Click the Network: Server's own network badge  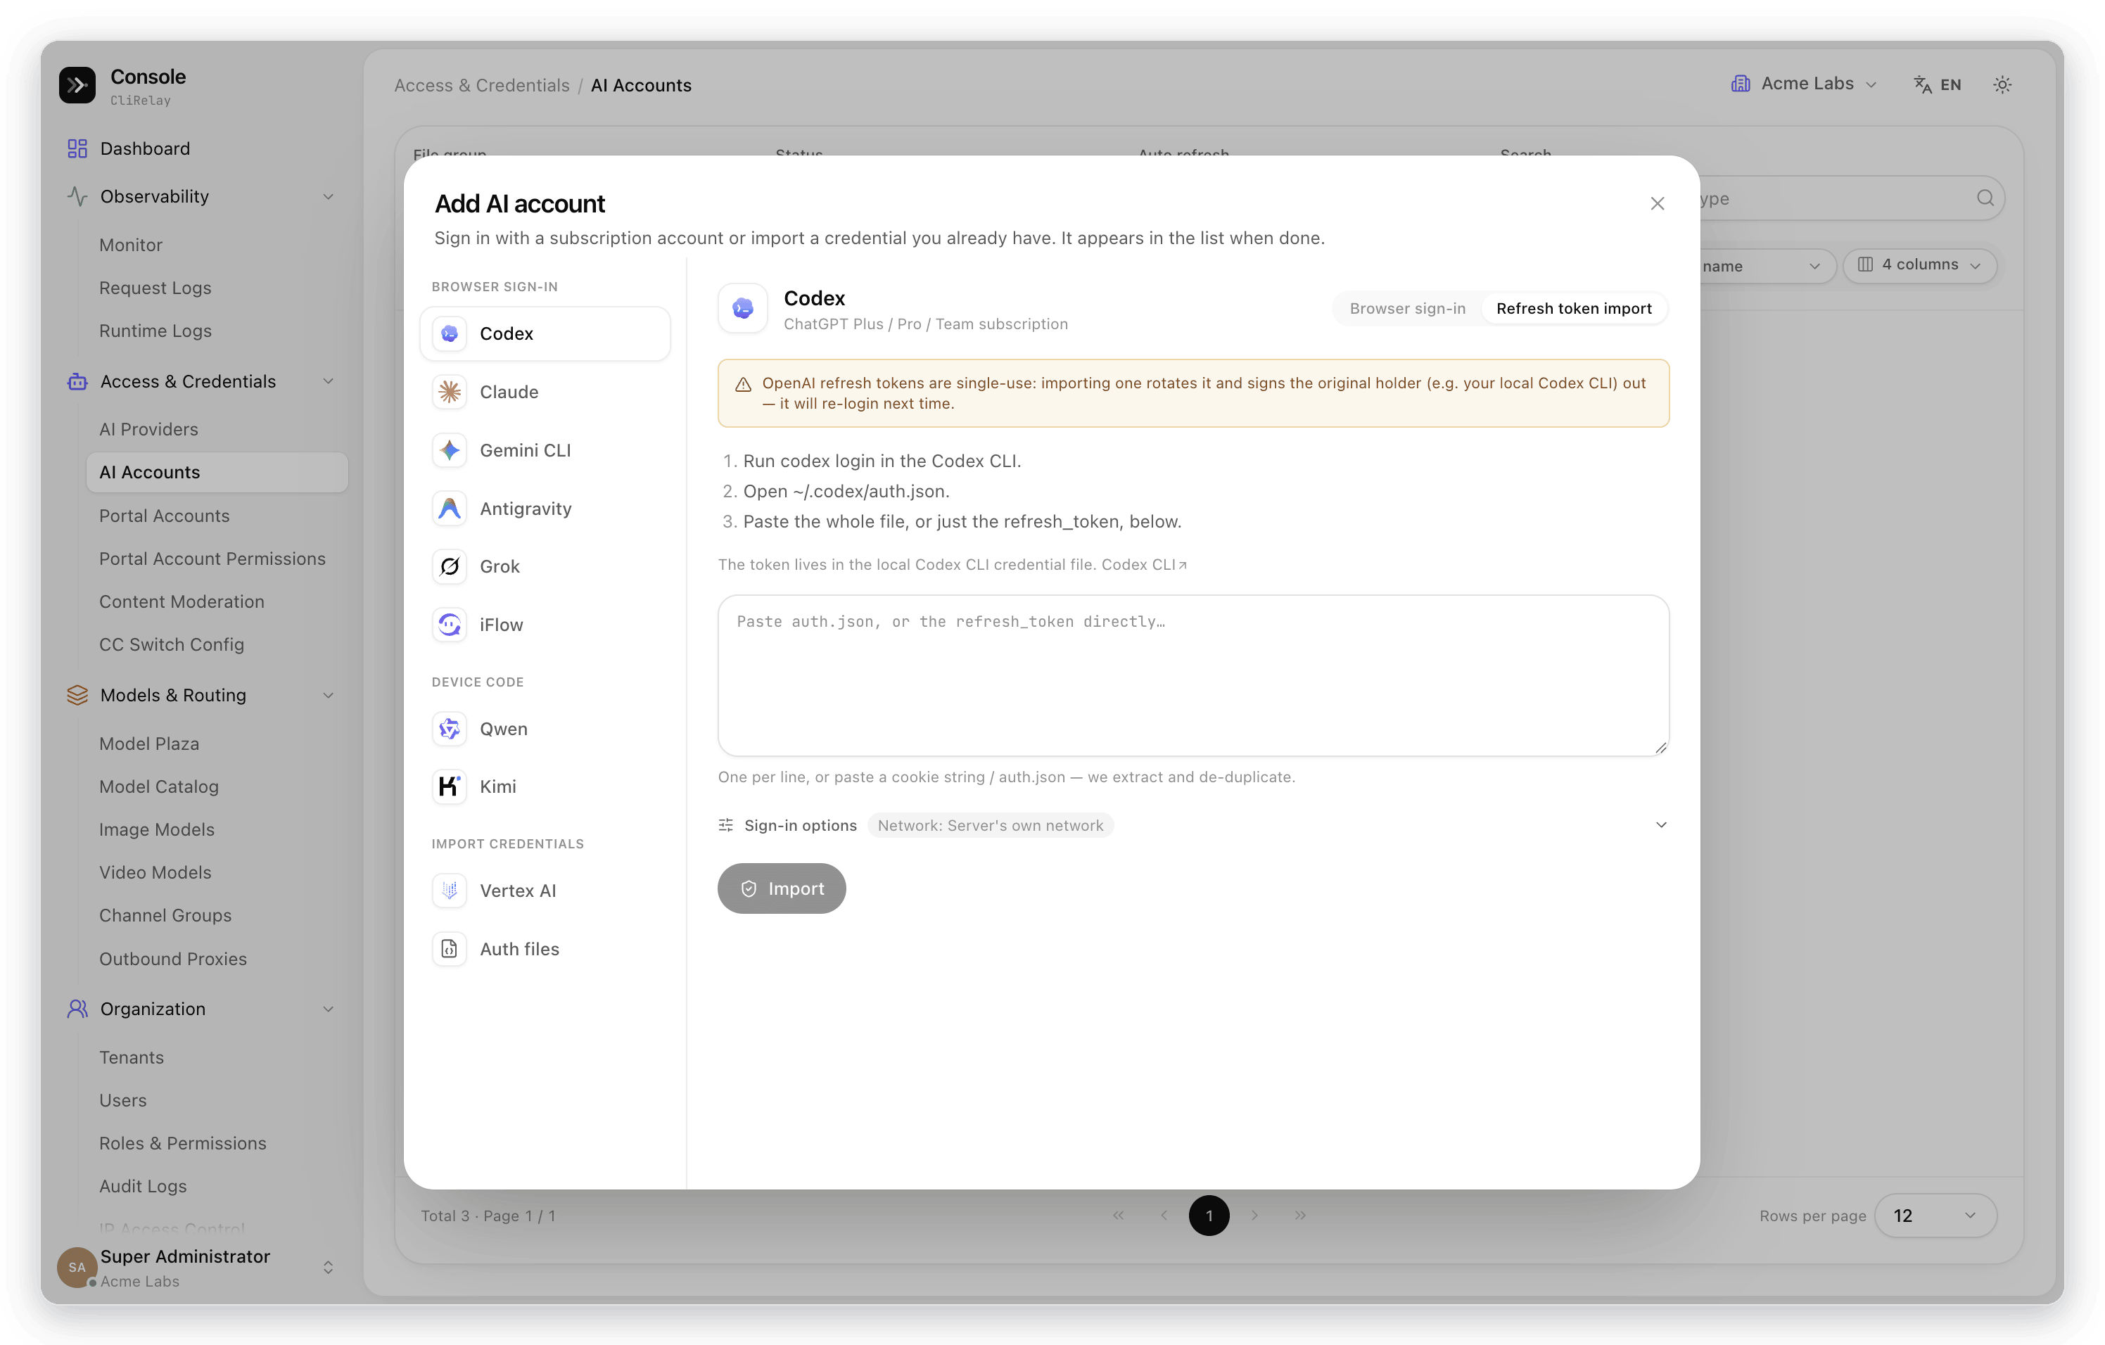[991, 825]
